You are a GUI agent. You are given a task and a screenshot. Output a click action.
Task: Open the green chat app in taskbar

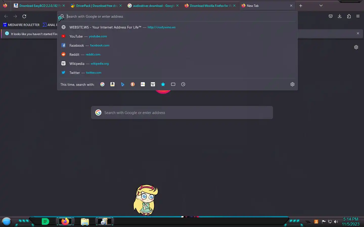(45, 221)
